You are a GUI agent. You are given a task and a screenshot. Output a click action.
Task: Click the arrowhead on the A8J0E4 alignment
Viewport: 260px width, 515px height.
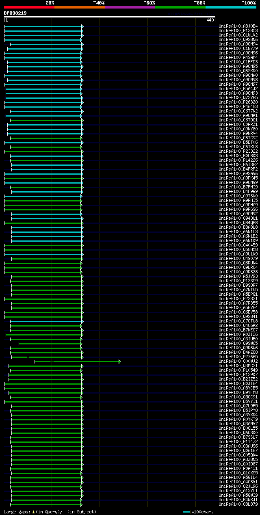[82, 26]
